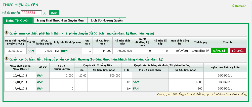This screenshot has width=252, height=107.
Task: Click the ASP stock code link
Action: (x=40, y=82)
